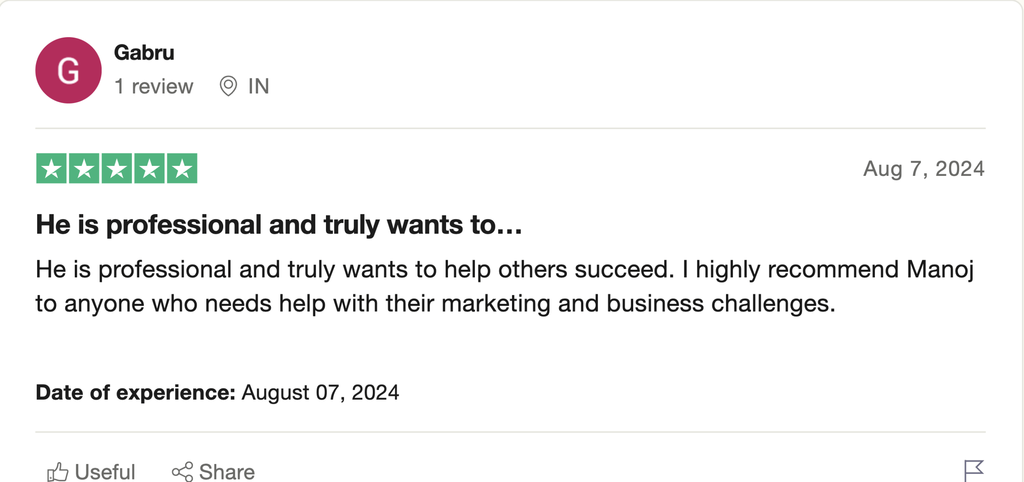Mark the review as Useful via label
This screenshot has height=482, width=1024.
tap(105, 472)
